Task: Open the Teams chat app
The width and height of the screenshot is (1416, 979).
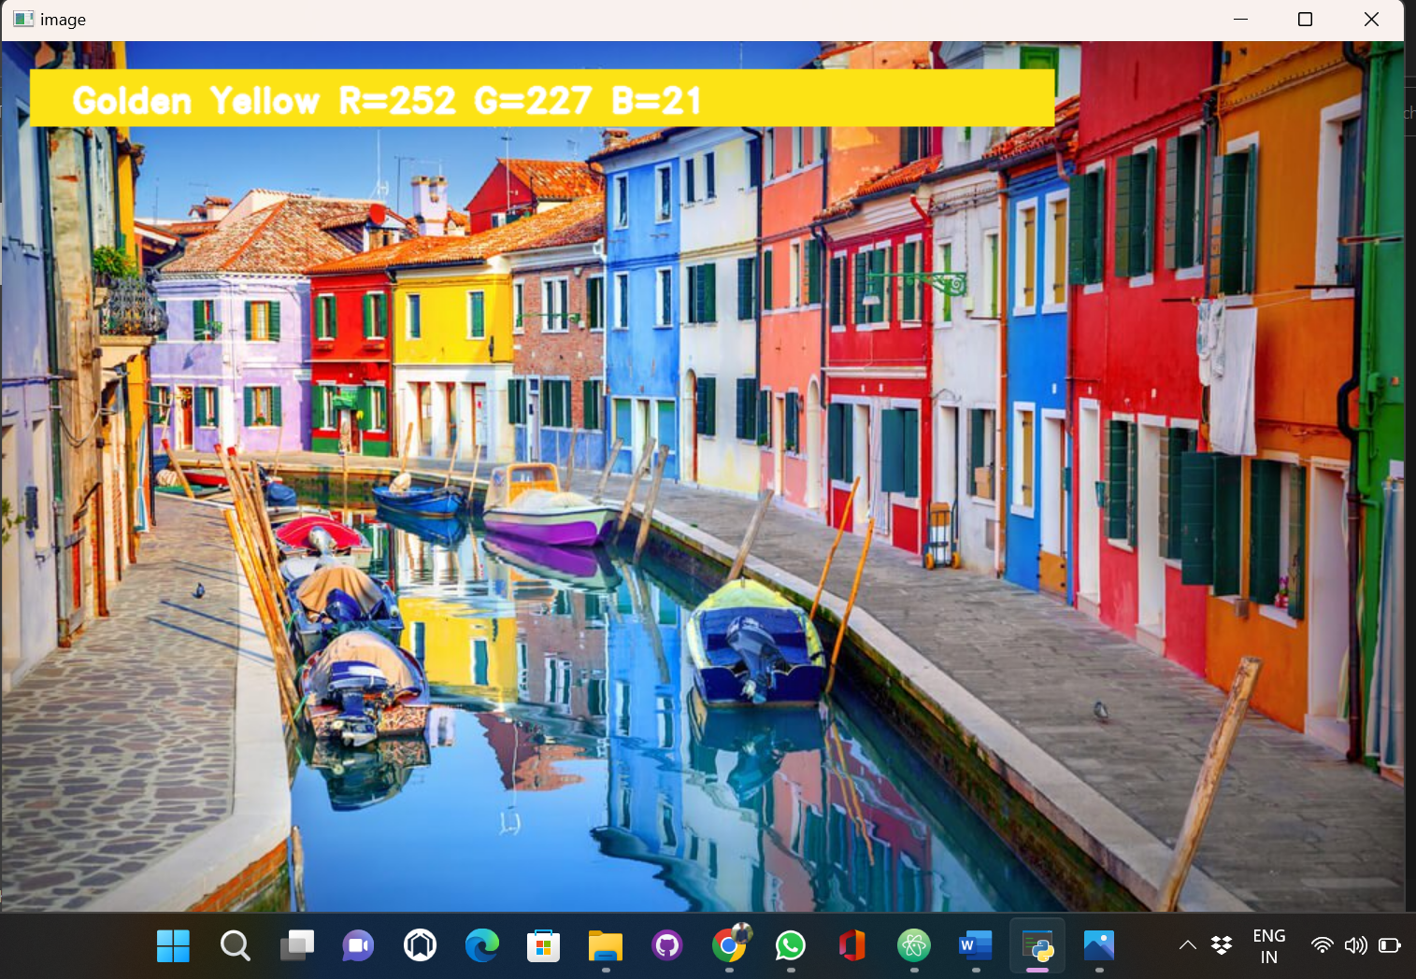Action: click(x=358, y=945)
